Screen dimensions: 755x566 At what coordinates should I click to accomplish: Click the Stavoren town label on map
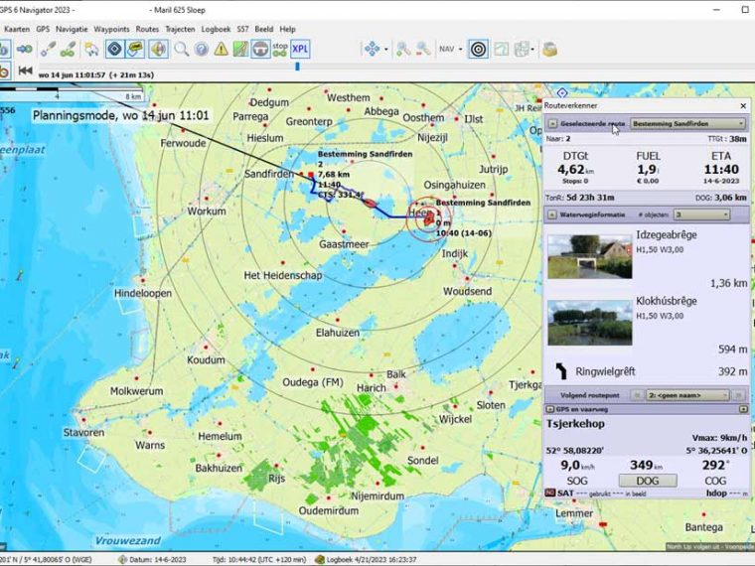(83, 433)
